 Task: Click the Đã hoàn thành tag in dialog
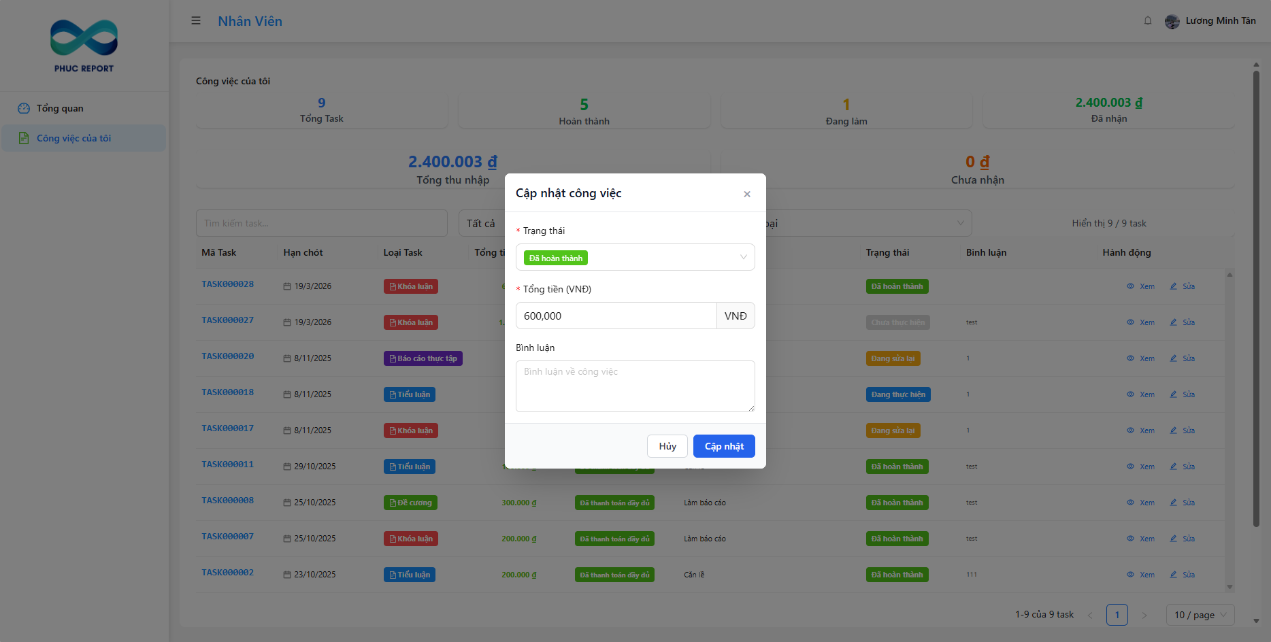coord(556,258)
